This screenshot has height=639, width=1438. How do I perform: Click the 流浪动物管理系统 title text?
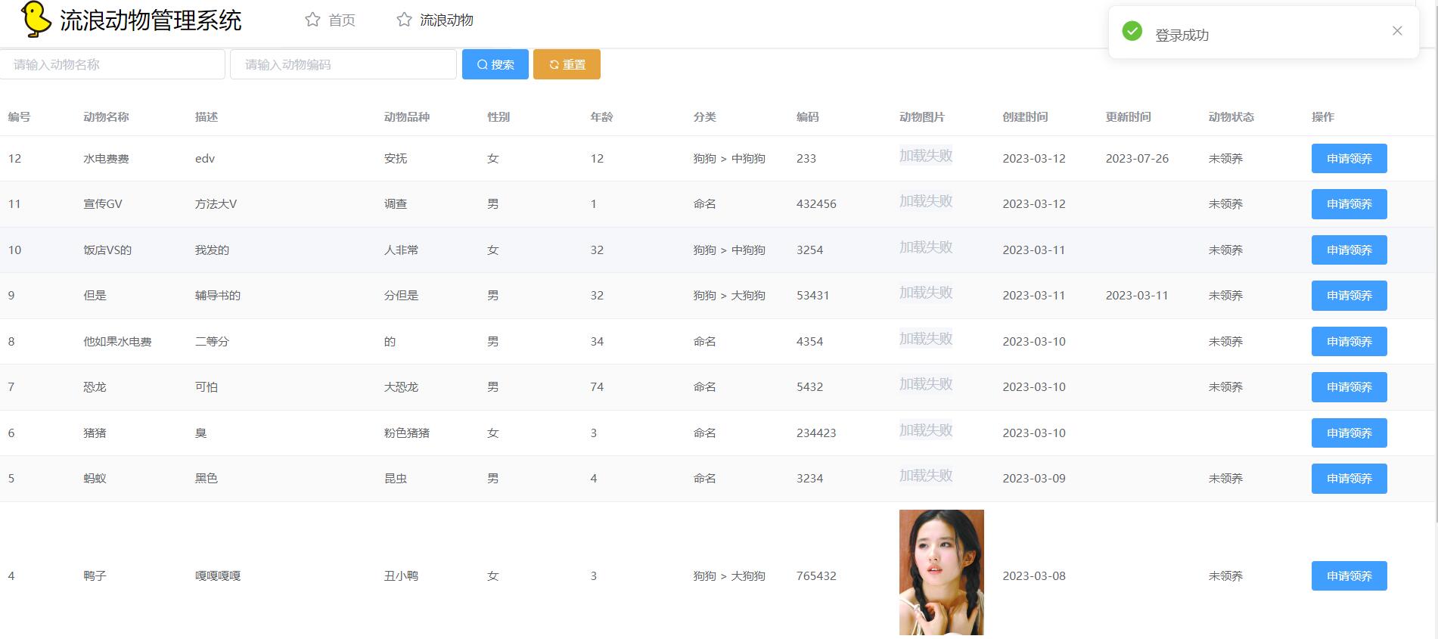coord(151,20)
